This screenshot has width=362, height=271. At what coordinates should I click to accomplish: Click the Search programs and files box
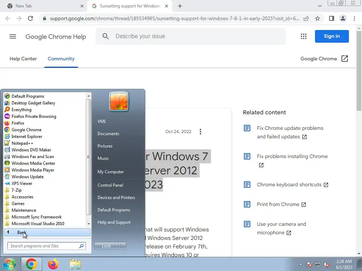47,246
